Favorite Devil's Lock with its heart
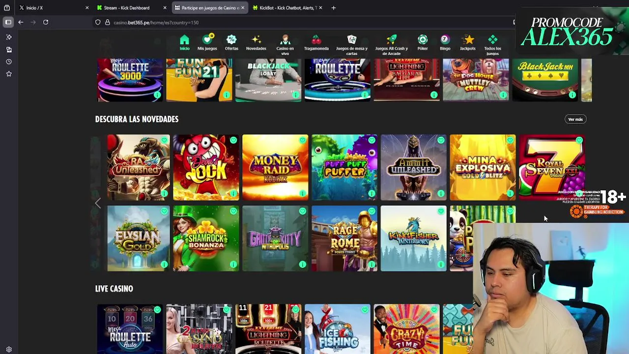629x354 pixels. tap(233, 140)
